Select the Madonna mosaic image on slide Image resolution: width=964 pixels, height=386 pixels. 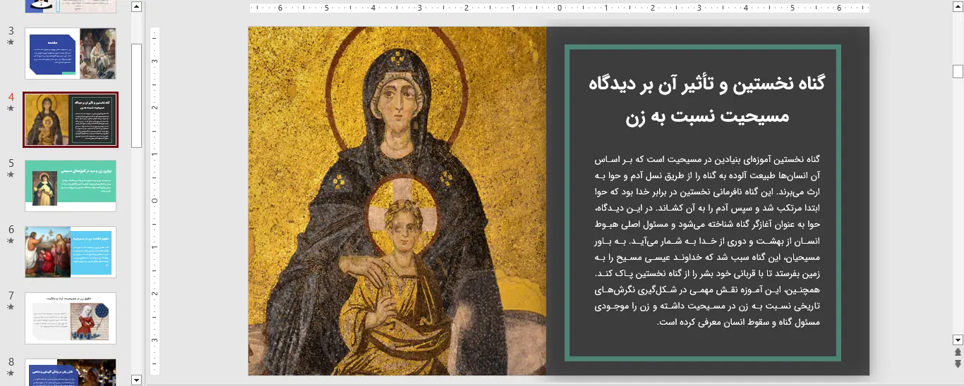coord(397,201)
